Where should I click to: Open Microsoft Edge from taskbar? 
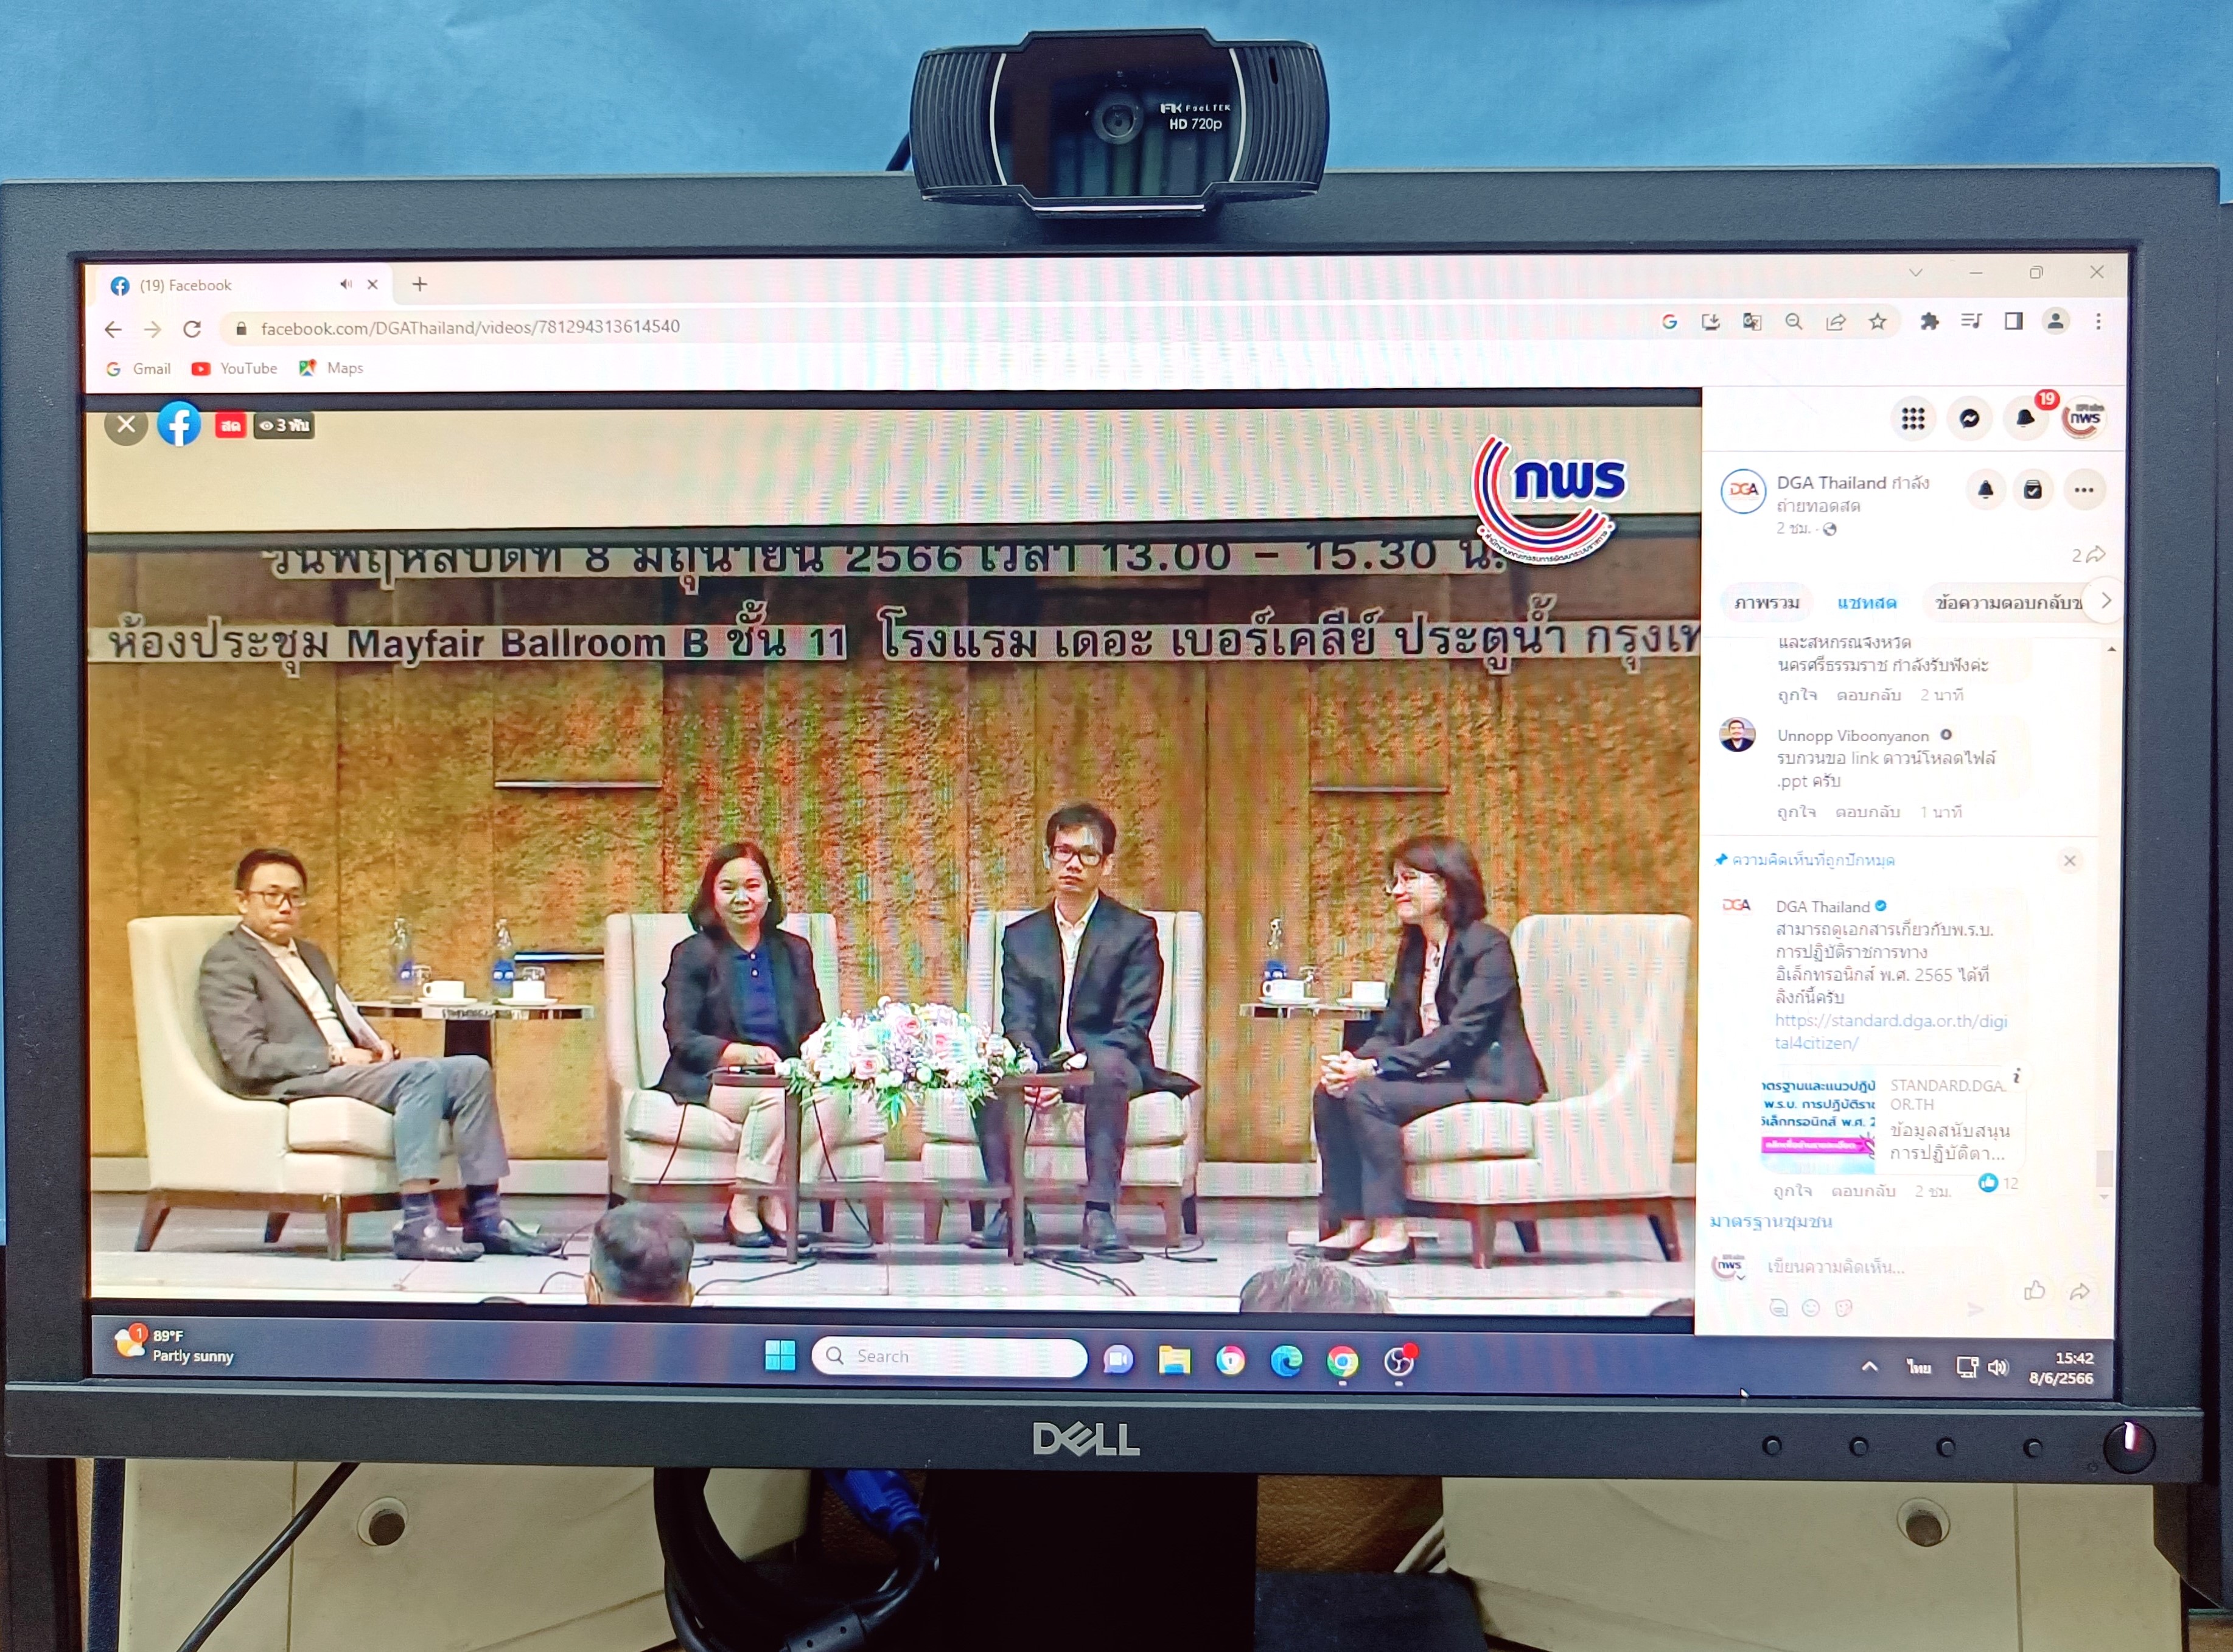[x=1286, y=1360]
